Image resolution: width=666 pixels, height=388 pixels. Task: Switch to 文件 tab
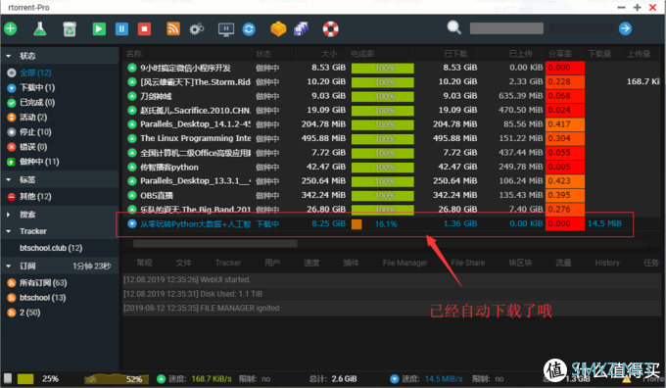pyautogui.click(x=183, y=263)
